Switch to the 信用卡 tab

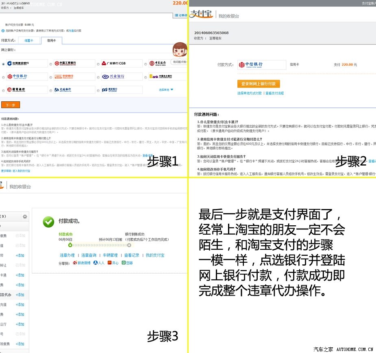pos(52,41)
